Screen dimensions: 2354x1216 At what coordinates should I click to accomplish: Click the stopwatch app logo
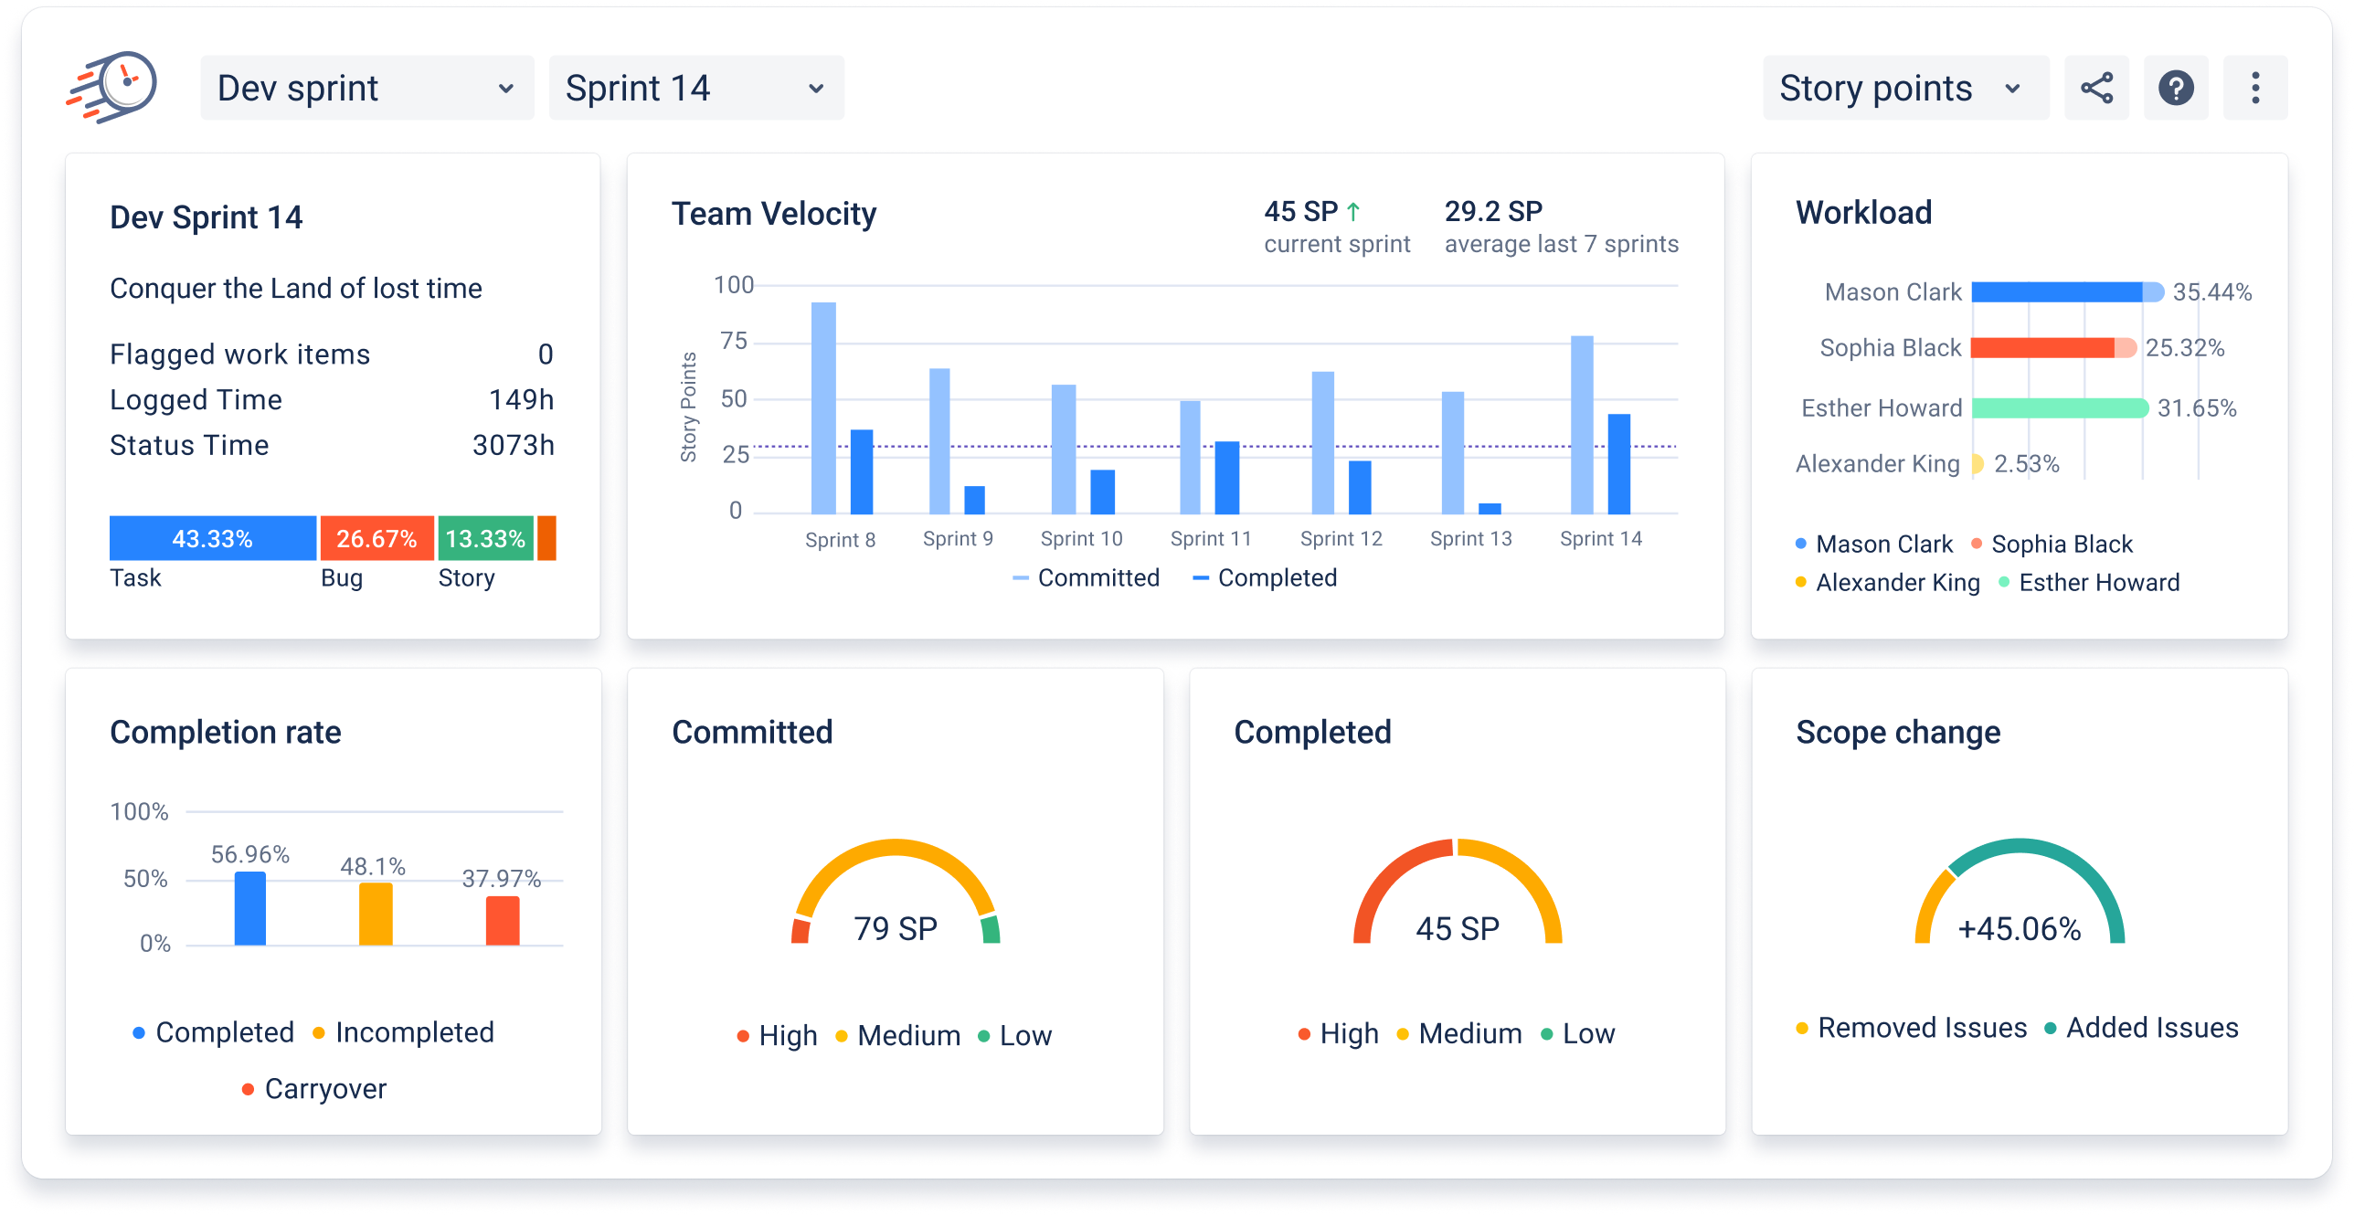113,84
